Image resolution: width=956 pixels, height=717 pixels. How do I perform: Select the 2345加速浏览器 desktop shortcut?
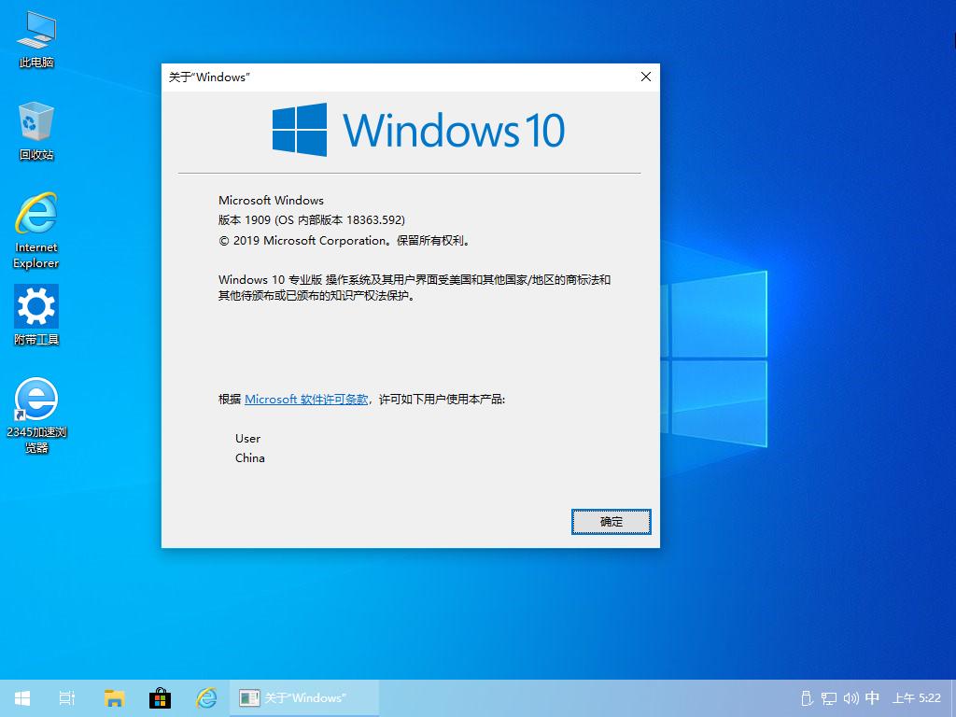click(36, 415)
